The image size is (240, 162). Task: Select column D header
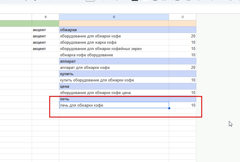(x=183, y=17)
